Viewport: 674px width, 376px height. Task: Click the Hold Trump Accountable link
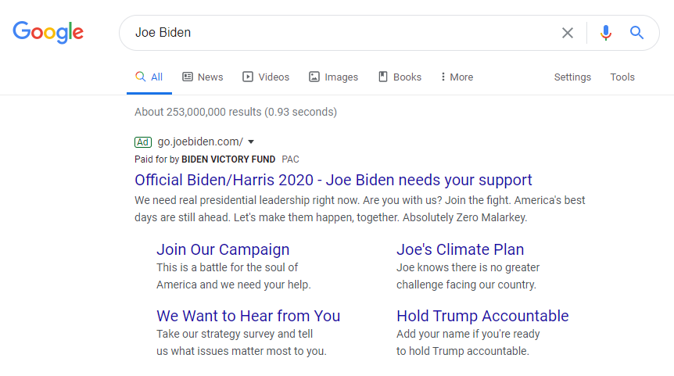click(482, 316)
